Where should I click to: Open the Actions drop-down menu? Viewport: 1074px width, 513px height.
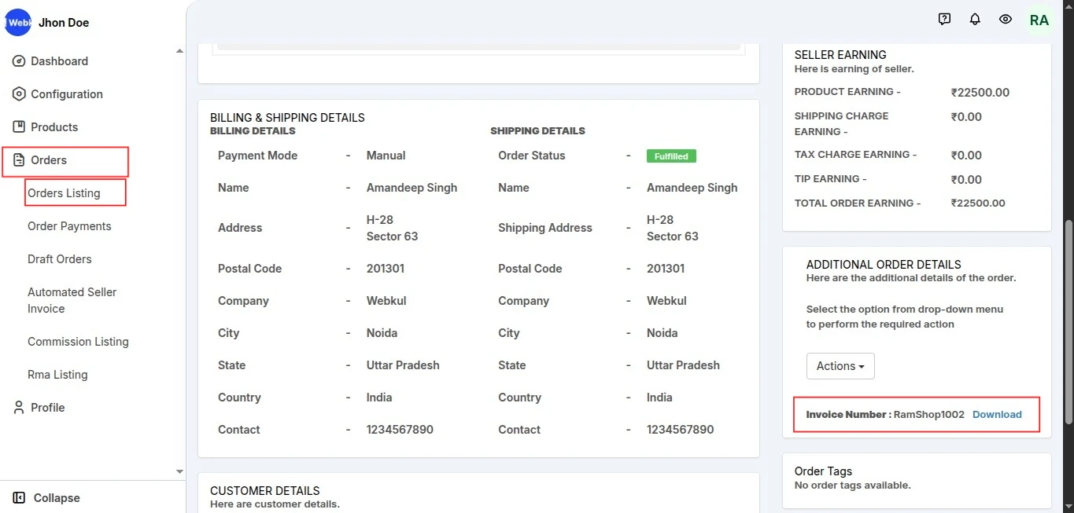tap(840, 366)
